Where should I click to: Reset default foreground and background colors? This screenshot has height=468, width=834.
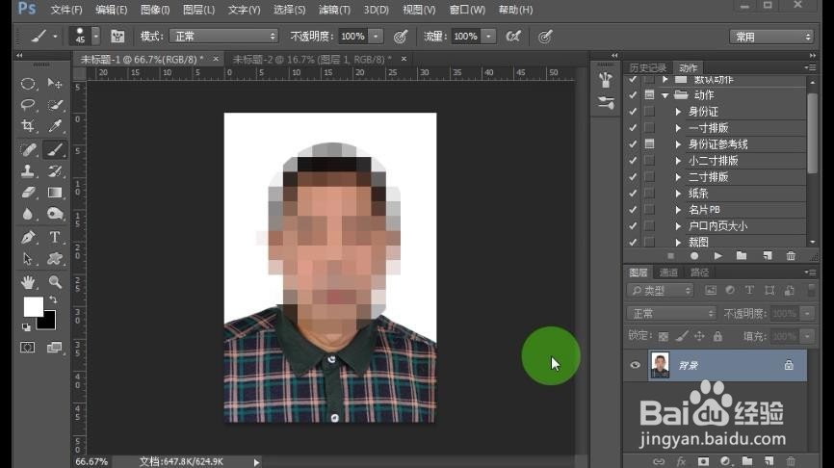(x=26, y=327)
